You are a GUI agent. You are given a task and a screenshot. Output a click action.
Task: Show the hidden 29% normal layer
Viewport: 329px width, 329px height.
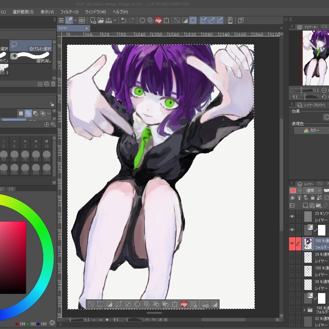point(292,257)
